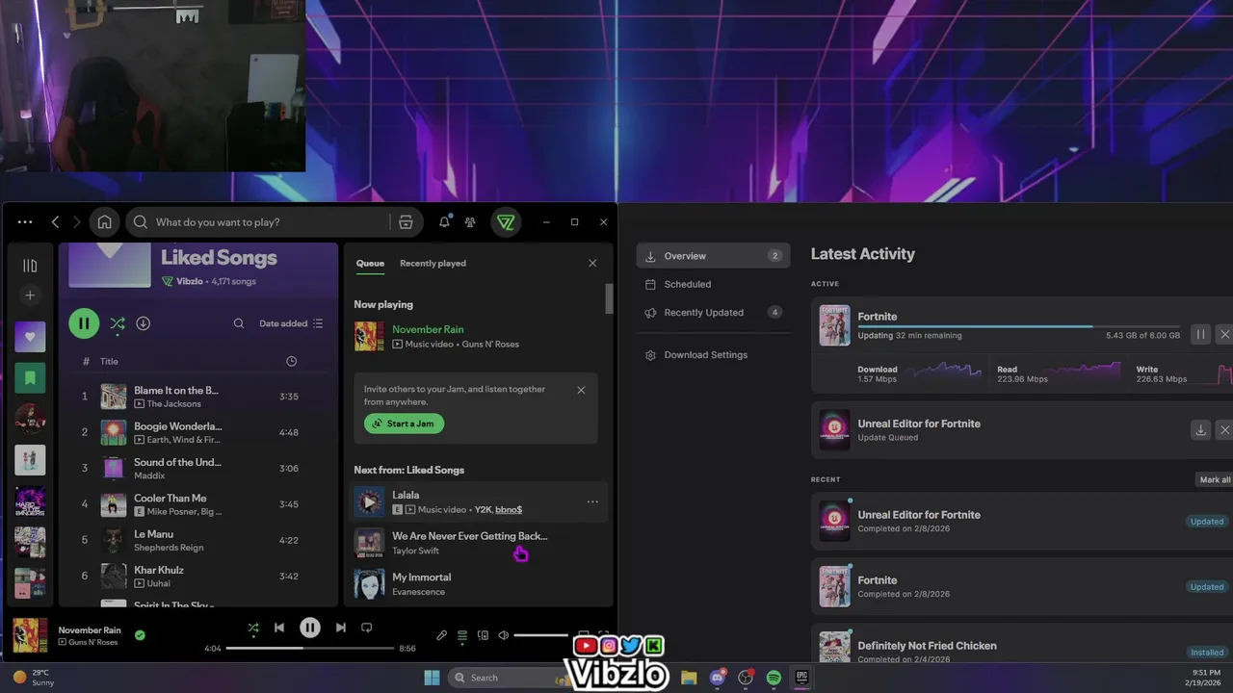Open the Vibzlo profile avatar menu
The width and height of the screenshot is (1233, 693).
pyautogui.click(x=506, y=222)
